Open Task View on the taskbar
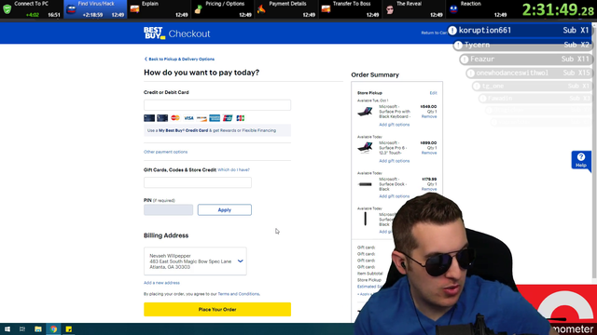Viewport: 597px width, 335px height. [x=22, y=328]
